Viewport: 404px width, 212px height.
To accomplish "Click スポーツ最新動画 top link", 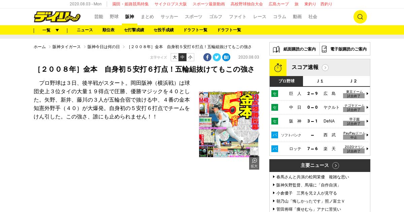I will click(x=209, y=4).
